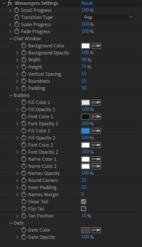Enable keyframing stopwatch for Roundness

(24, 81)
